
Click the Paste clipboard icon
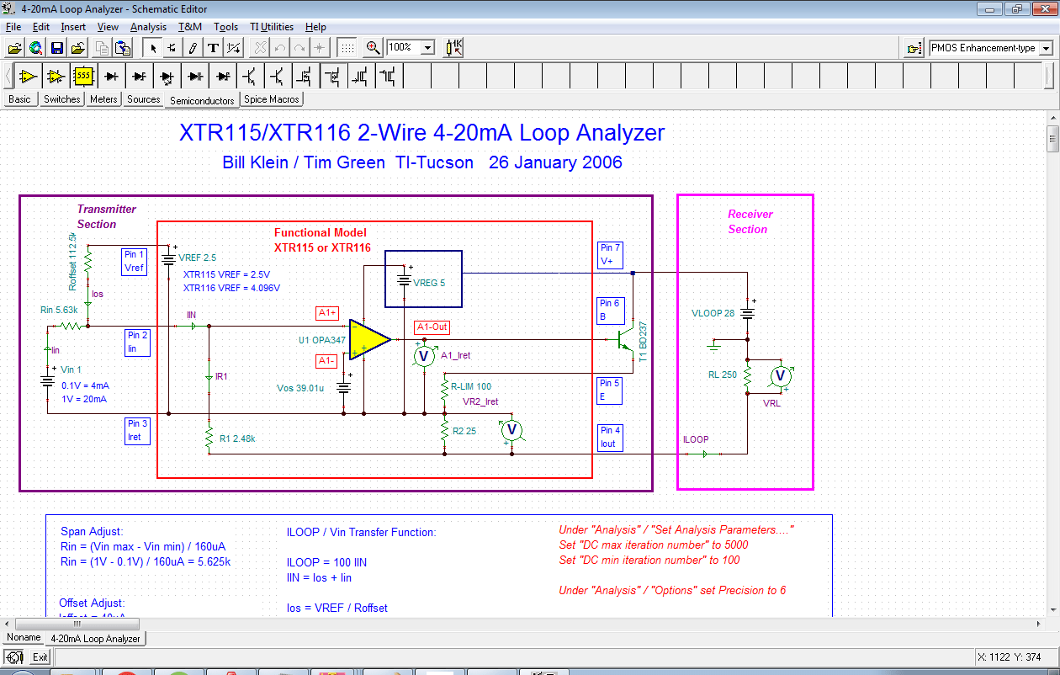click(x=123, y=48)
